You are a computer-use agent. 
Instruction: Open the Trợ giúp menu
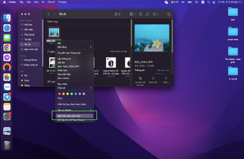pyautogui.click(x=62, y=2)
